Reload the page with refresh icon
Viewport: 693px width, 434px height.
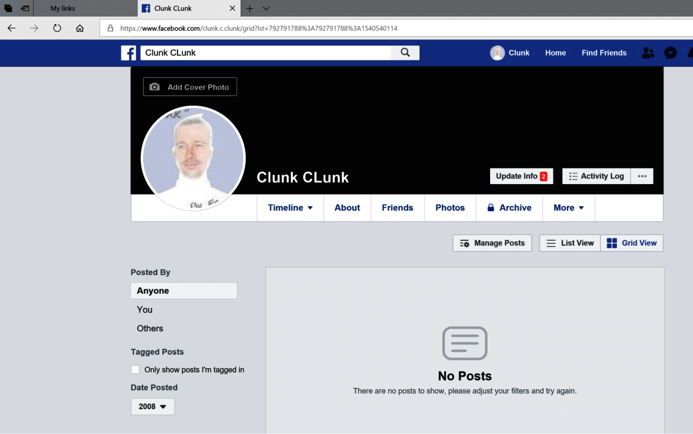click(x=57, y=28)
